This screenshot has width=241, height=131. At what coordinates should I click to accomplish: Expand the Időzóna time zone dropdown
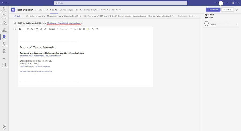(127, 16)
